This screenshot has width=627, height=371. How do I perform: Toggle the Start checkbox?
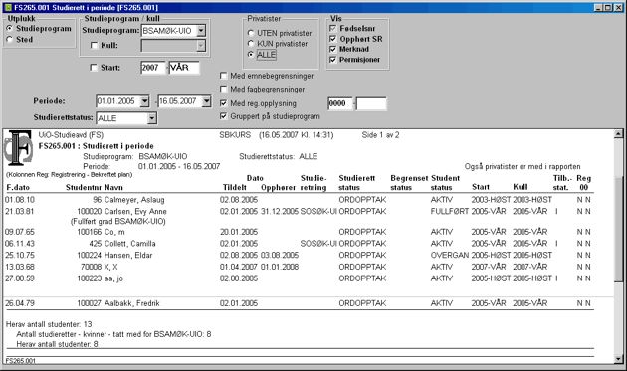click(94, 68)
